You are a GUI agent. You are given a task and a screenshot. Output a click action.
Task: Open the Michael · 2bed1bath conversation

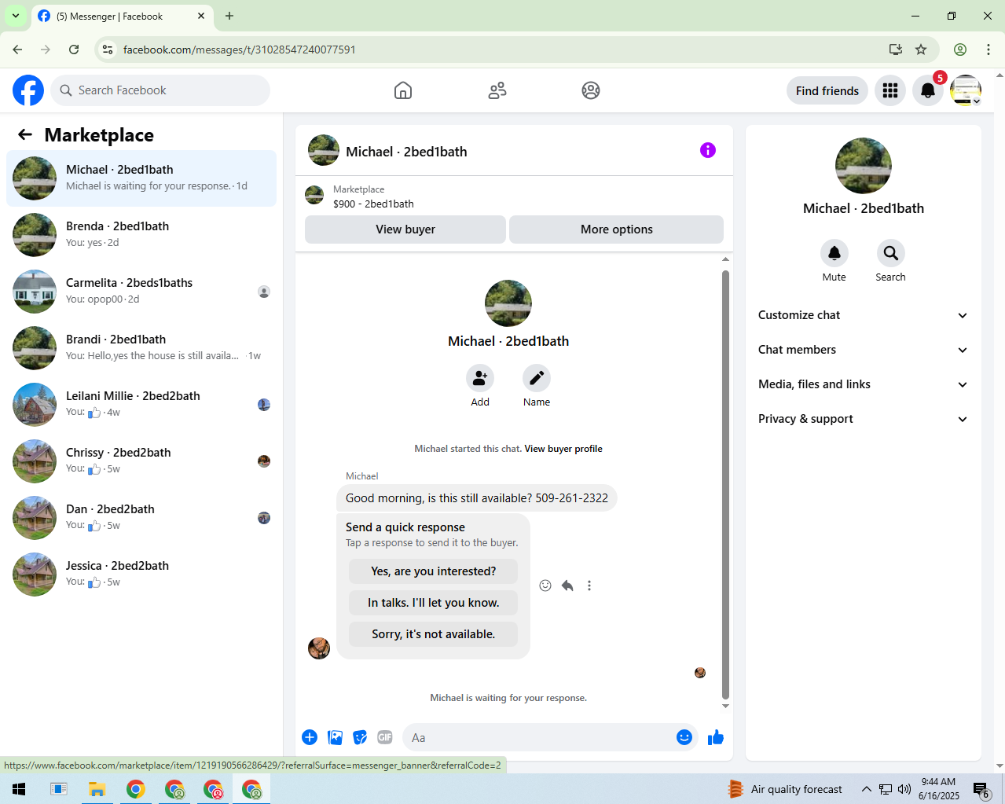coord(141,178)
